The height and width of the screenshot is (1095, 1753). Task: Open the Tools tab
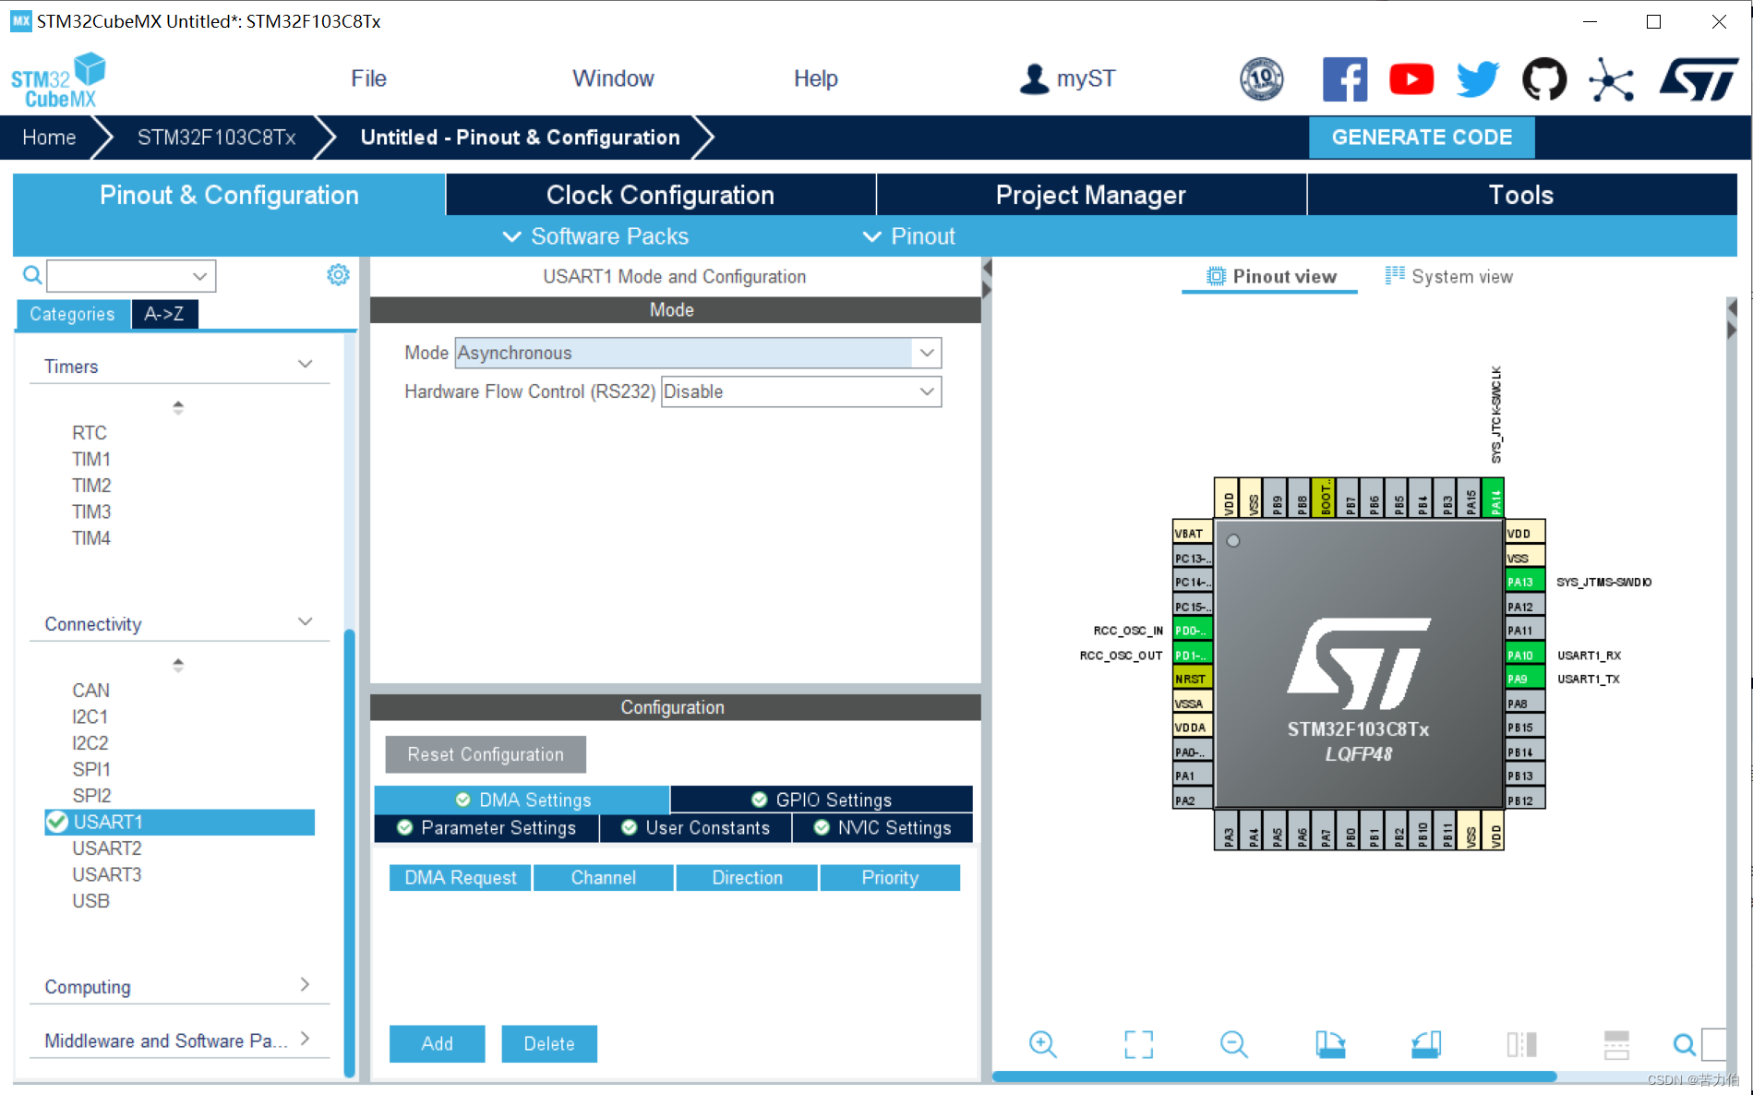1521,195
